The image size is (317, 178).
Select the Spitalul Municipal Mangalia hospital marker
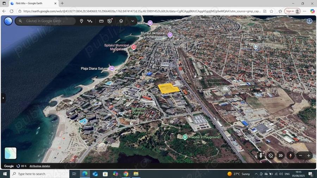tap(133, 47)
